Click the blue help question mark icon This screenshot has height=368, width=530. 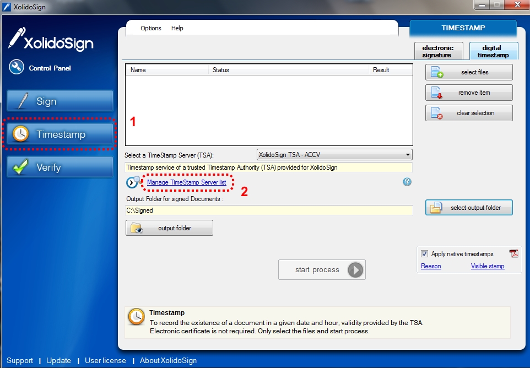[x=407, y=182]
